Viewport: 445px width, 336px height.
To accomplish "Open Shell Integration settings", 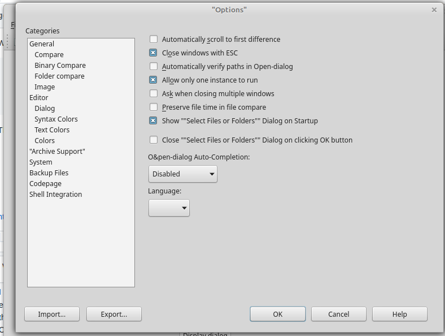I will [55, 195].
